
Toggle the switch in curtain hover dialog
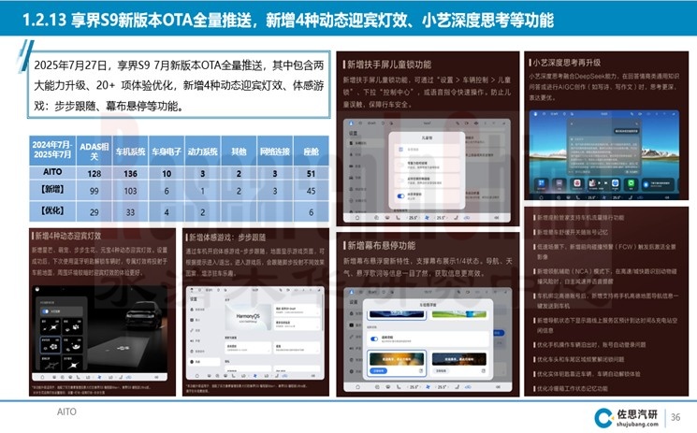tap(374, 339)
